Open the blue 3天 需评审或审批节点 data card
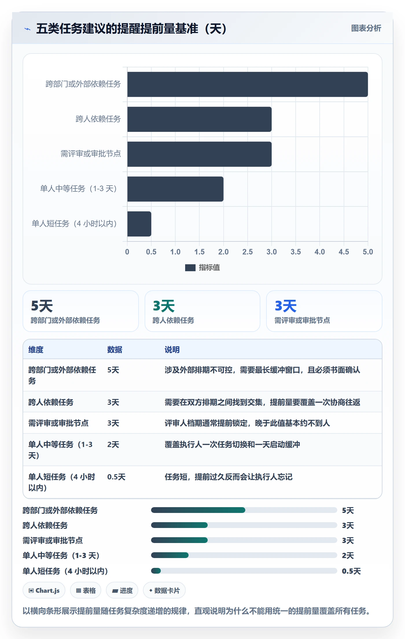The height and width of the screenshot is (639, 405). [x=324, y=311]
